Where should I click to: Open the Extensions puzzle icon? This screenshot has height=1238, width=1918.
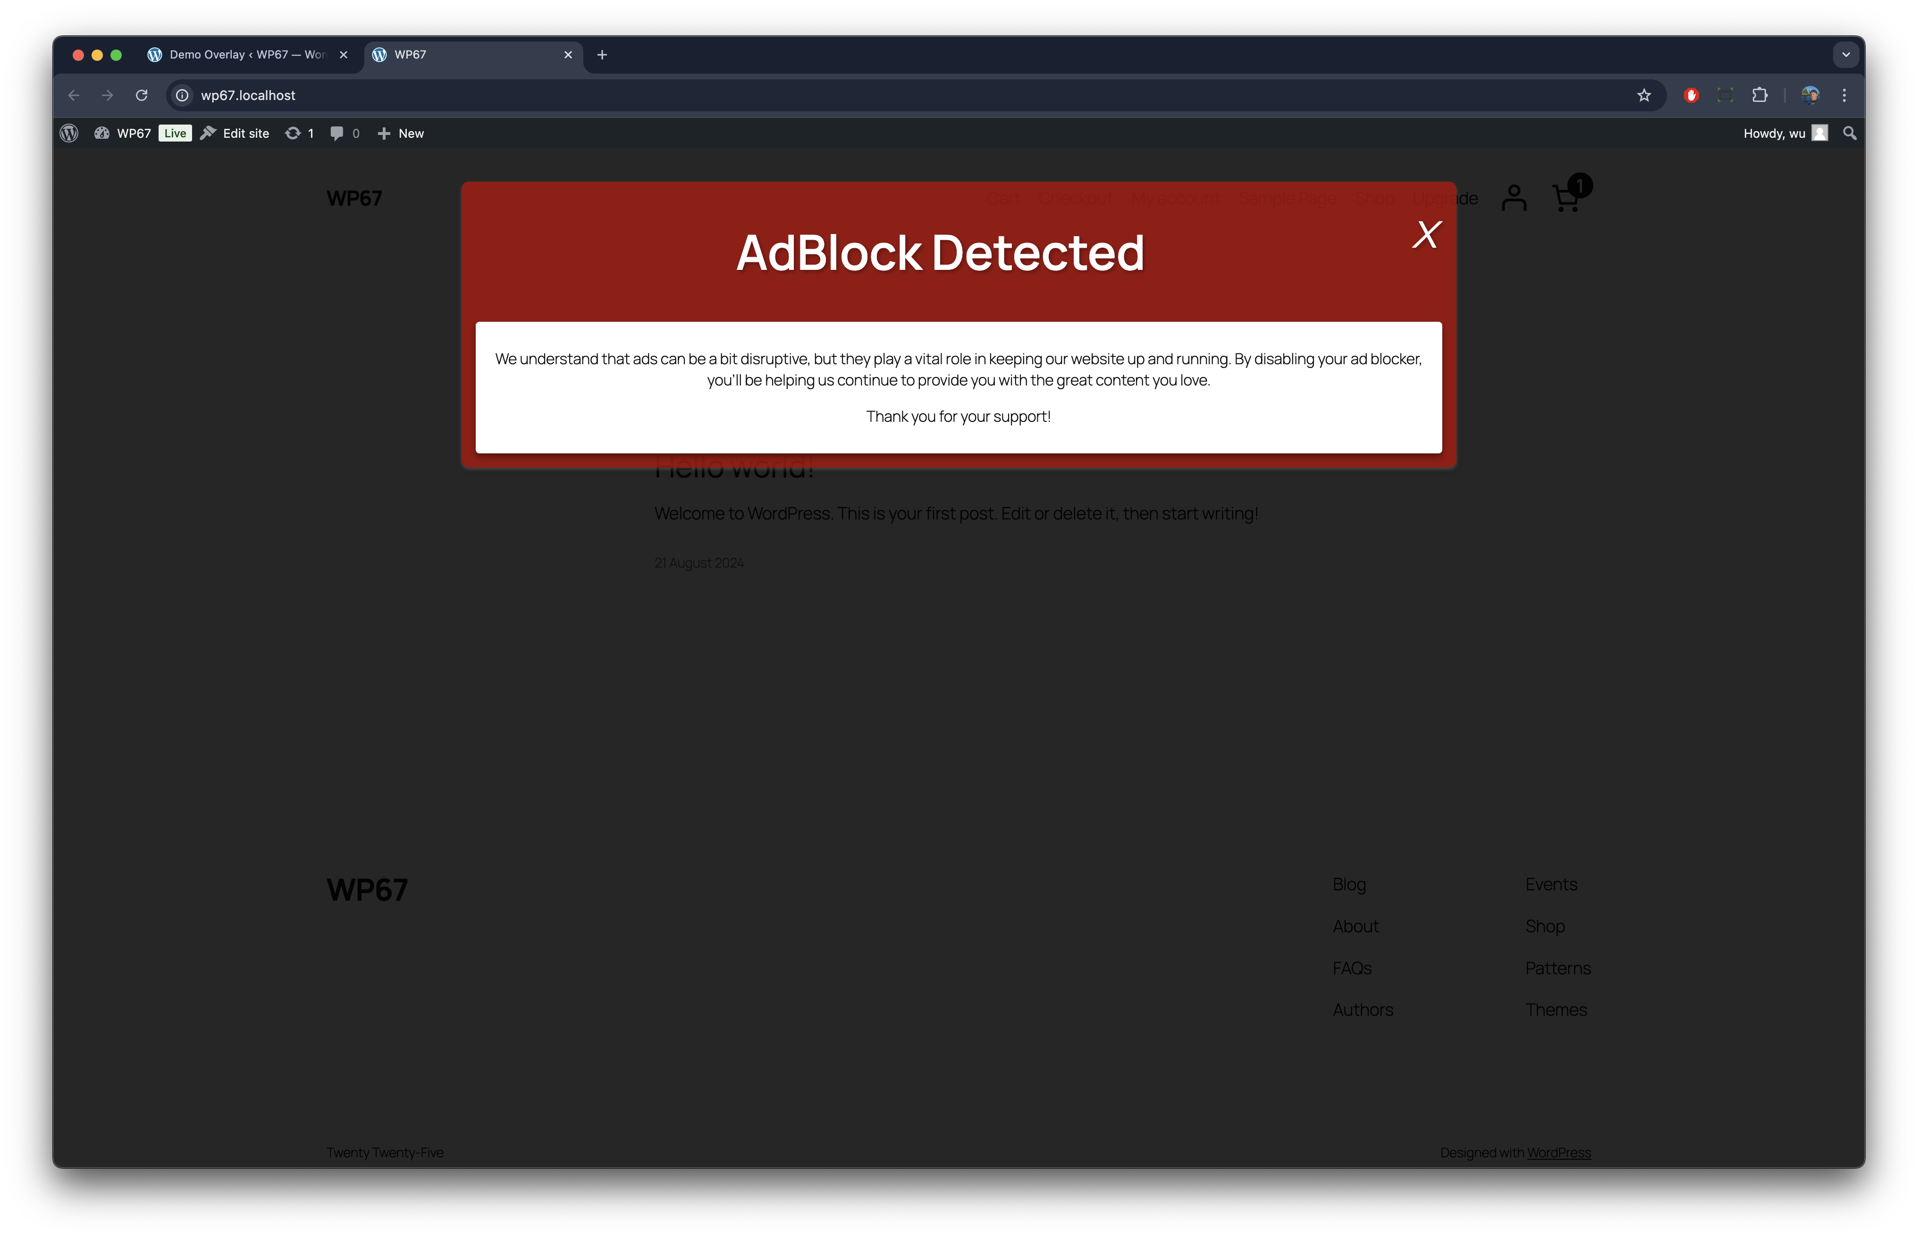coord(1759,96)
